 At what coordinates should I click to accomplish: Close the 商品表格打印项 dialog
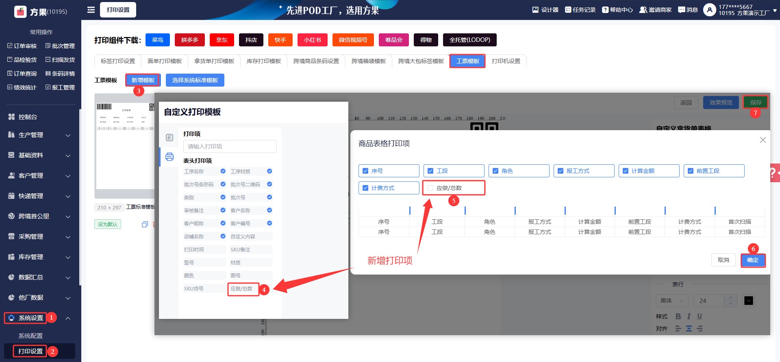tap(763, 140)
